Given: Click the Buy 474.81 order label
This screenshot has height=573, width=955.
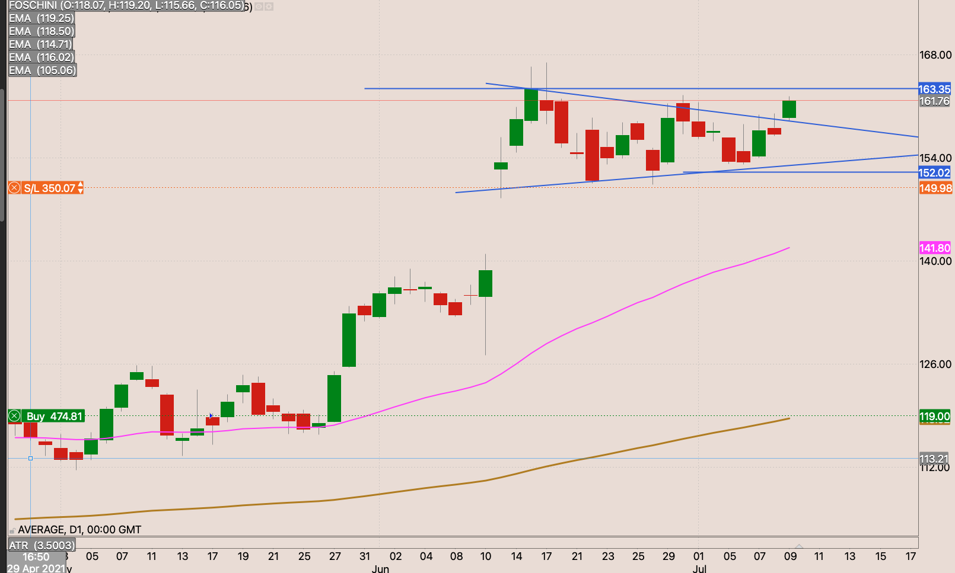Looking at the screenshot, I should [x=53, y=416].
